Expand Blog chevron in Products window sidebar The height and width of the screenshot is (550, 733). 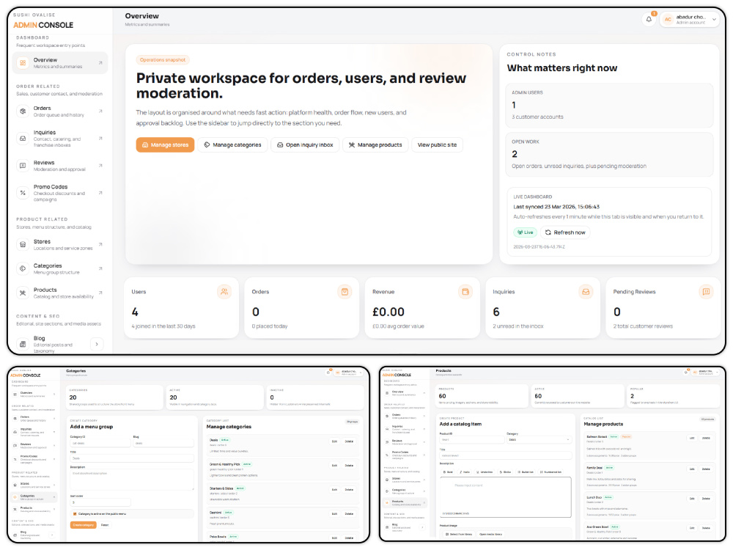point(423,527)
